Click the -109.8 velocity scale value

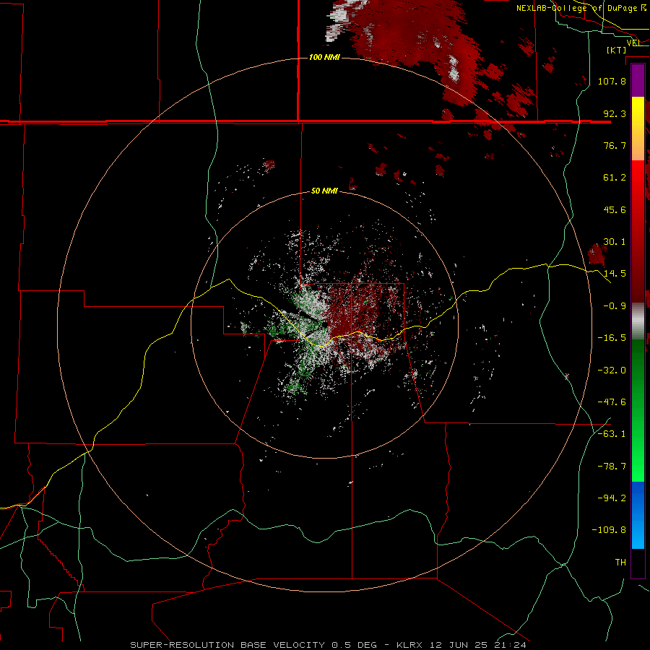(609, 530)
